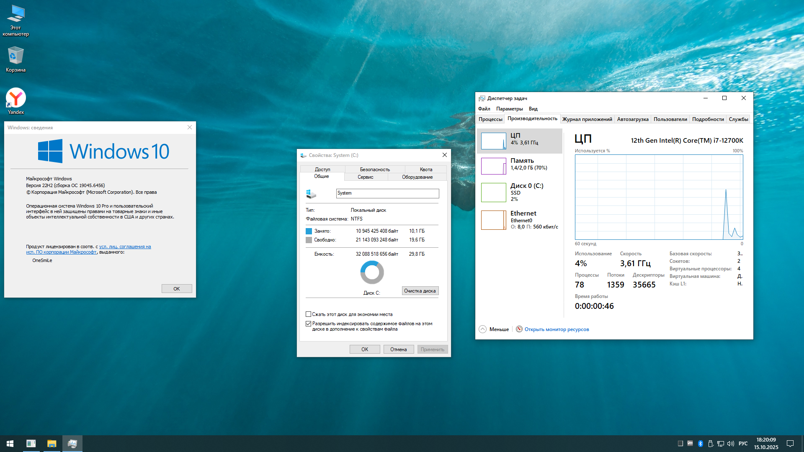Click the drive label field showing System
Screen dimensions: 804x452
click(x=387, y=193)
